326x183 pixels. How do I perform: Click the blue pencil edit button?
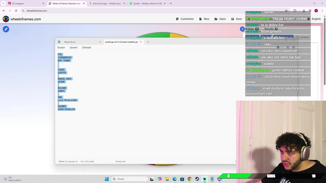6,29
